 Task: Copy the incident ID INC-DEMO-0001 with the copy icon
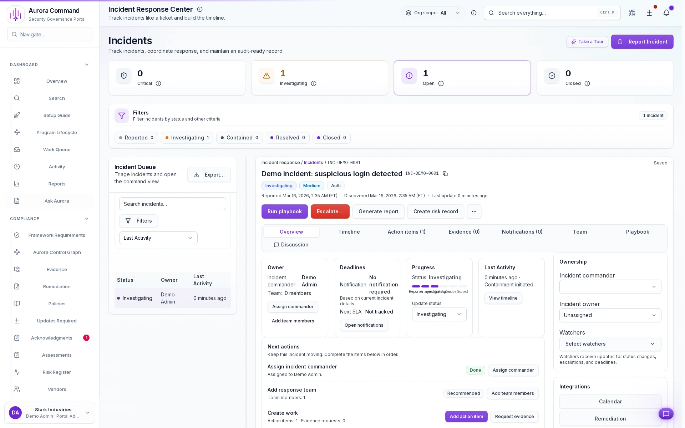tap(445, 174)
